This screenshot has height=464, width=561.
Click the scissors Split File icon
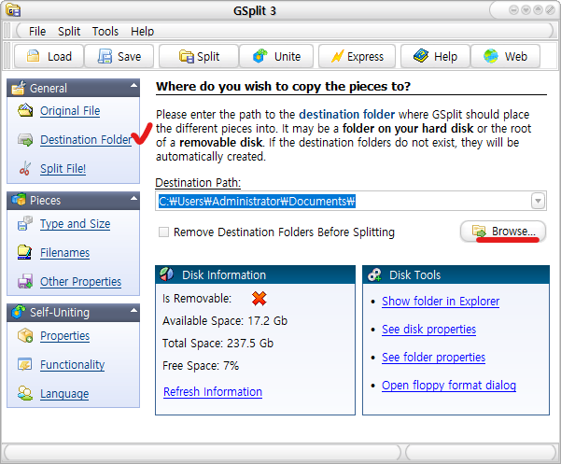click(25, 168)
